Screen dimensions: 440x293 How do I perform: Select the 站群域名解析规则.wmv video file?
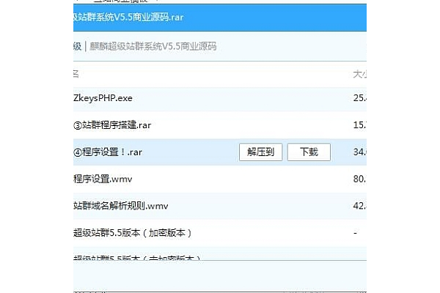pyautogui.click(x=121, y=206)
